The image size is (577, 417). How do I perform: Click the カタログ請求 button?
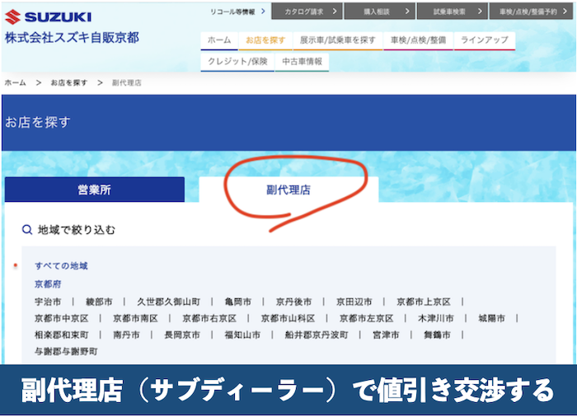pos(307,12)
